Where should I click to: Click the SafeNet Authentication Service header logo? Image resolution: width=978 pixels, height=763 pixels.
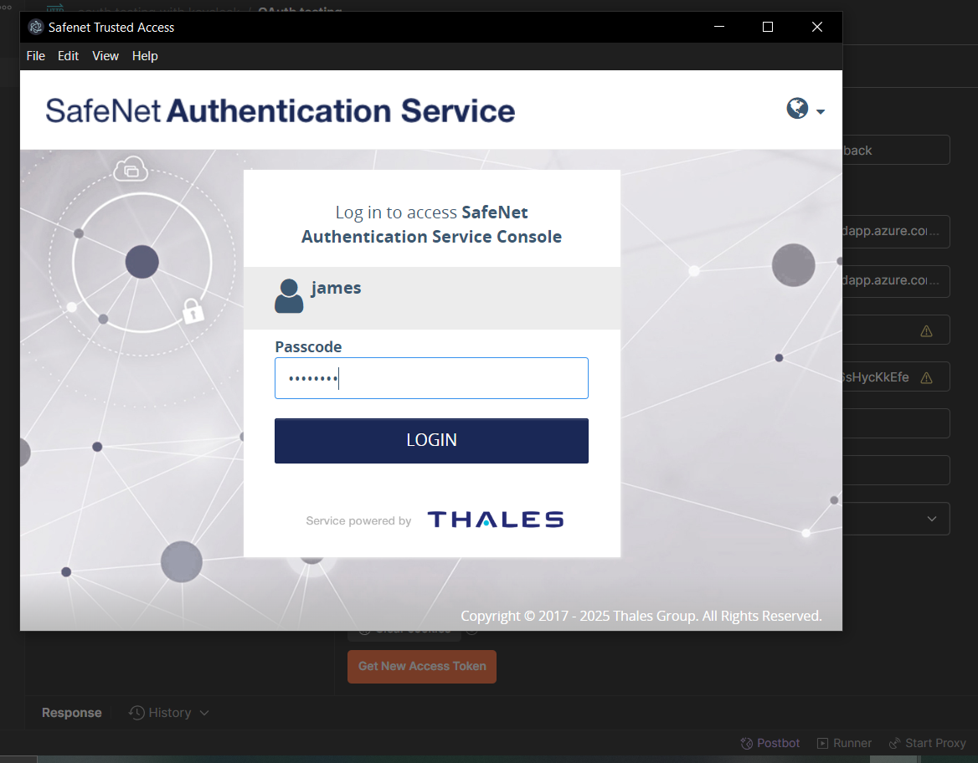tap(279, 110)
